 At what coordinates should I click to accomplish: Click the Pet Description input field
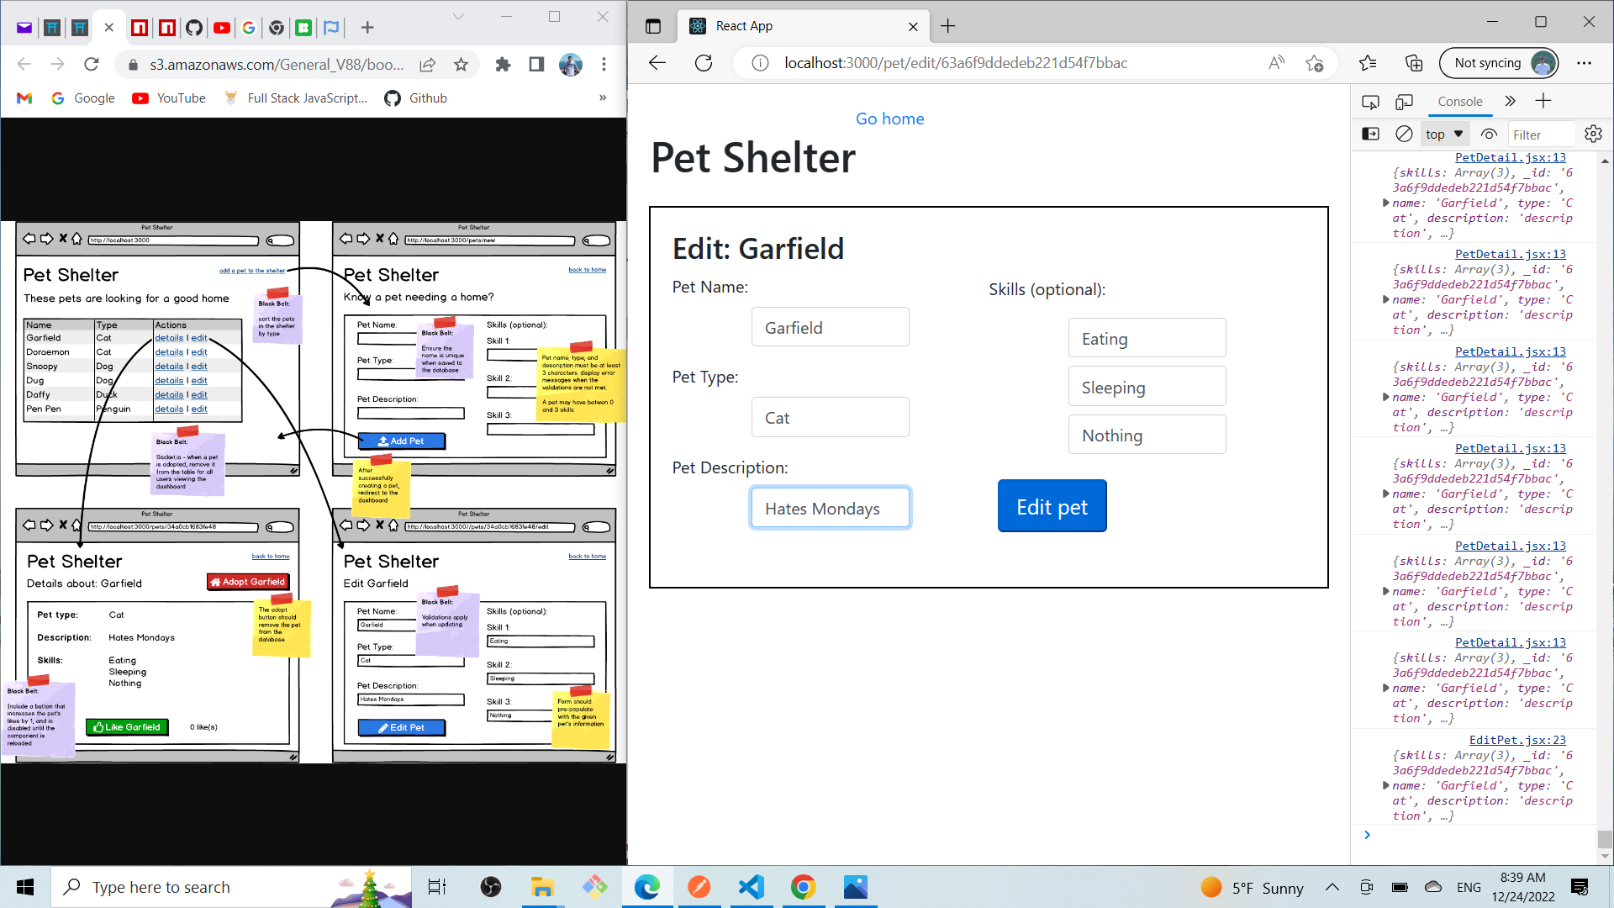point(830,508)
